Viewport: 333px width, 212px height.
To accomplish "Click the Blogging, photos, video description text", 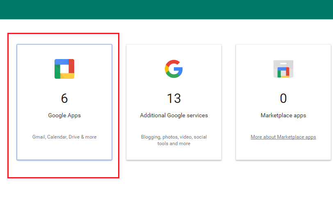I will pyautogui.click(x=174, y=137).
